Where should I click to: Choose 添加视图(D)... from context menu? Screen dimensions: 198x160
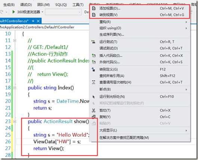point(140,9)
